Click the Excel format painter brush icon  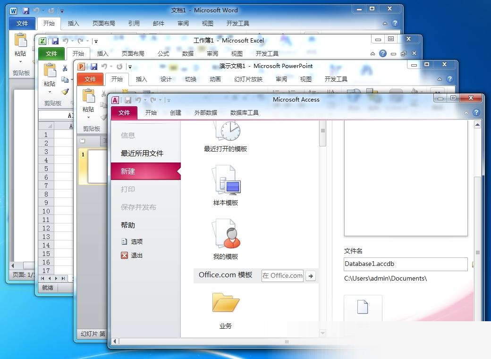(x=65, y=92)
